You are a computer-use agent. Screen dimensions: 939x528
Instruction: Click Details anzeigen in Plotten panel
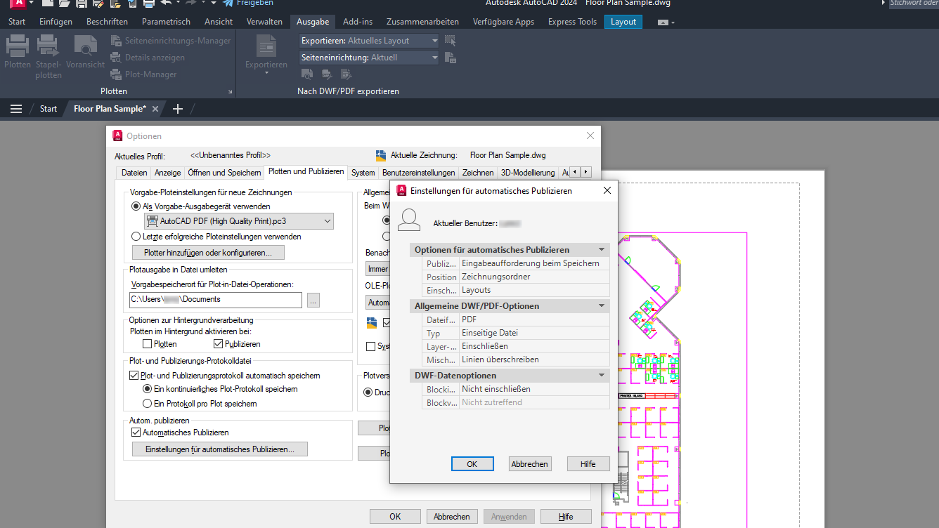click(x=148, y=58)
